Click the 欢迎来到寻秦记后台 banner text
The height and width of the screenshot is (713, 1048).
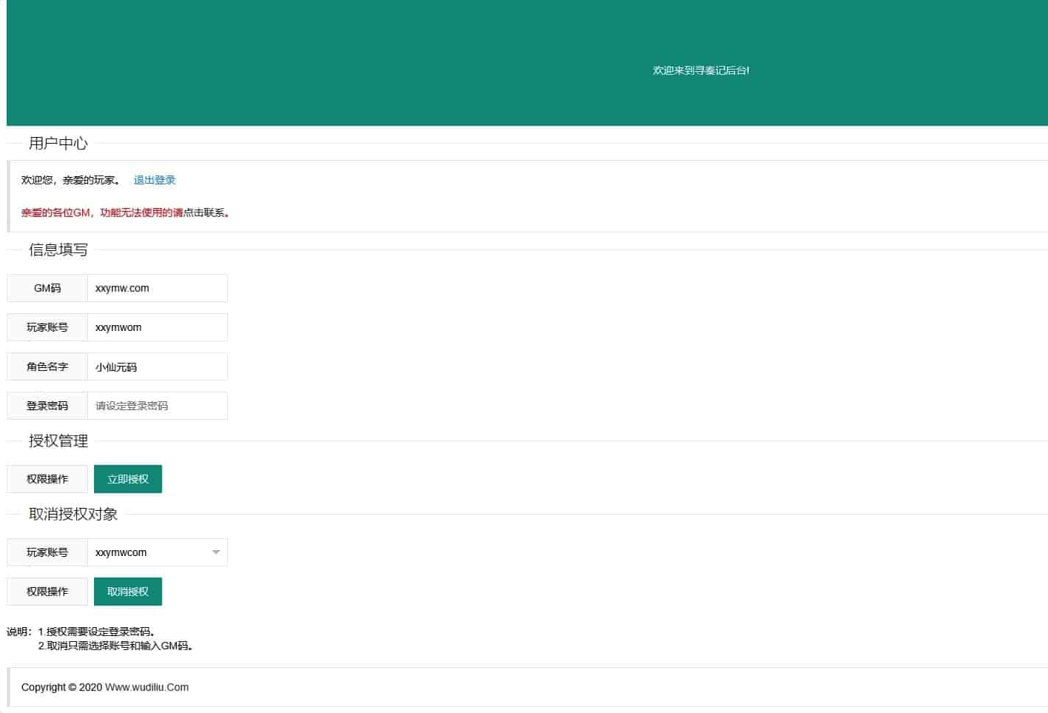tap(700, 70)
